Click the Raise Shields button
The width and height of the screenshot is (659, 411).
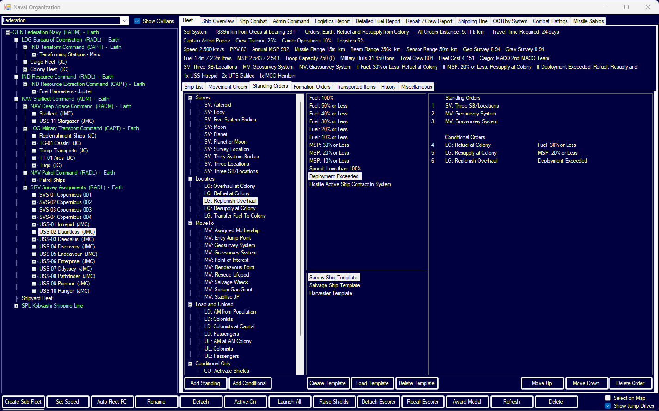click(x=334, y=402)
